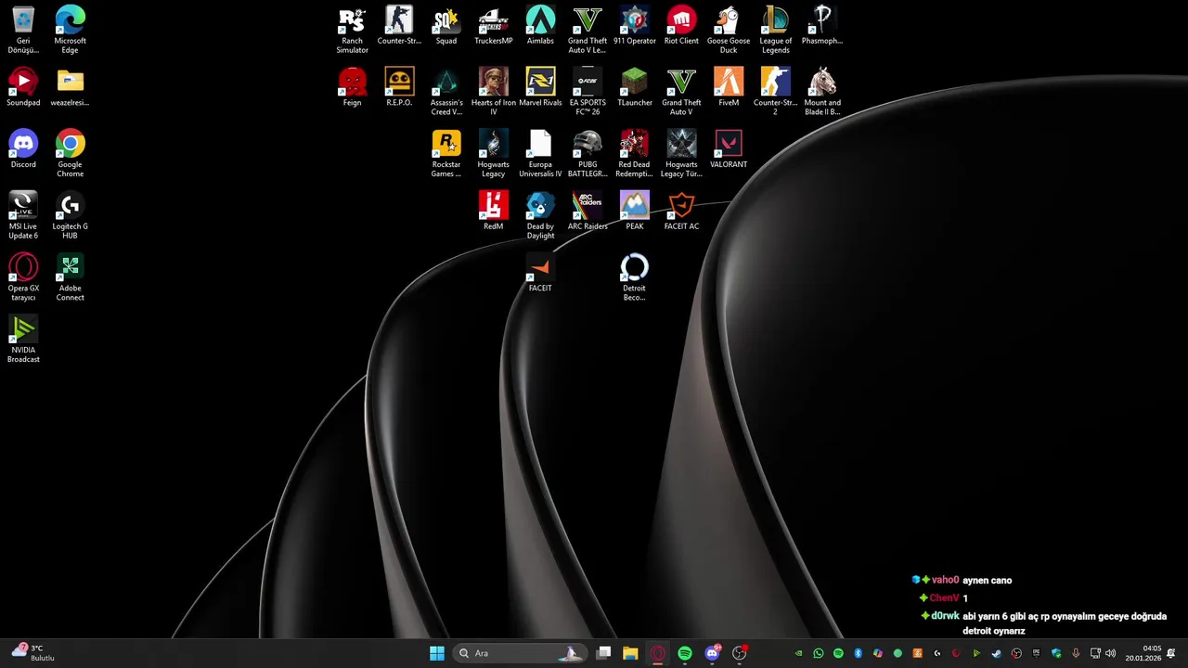The height and width of the screenshot is (668, 1188).
Task: Select Counter-Strike 2 desktop icon
Action: [775, 92]
